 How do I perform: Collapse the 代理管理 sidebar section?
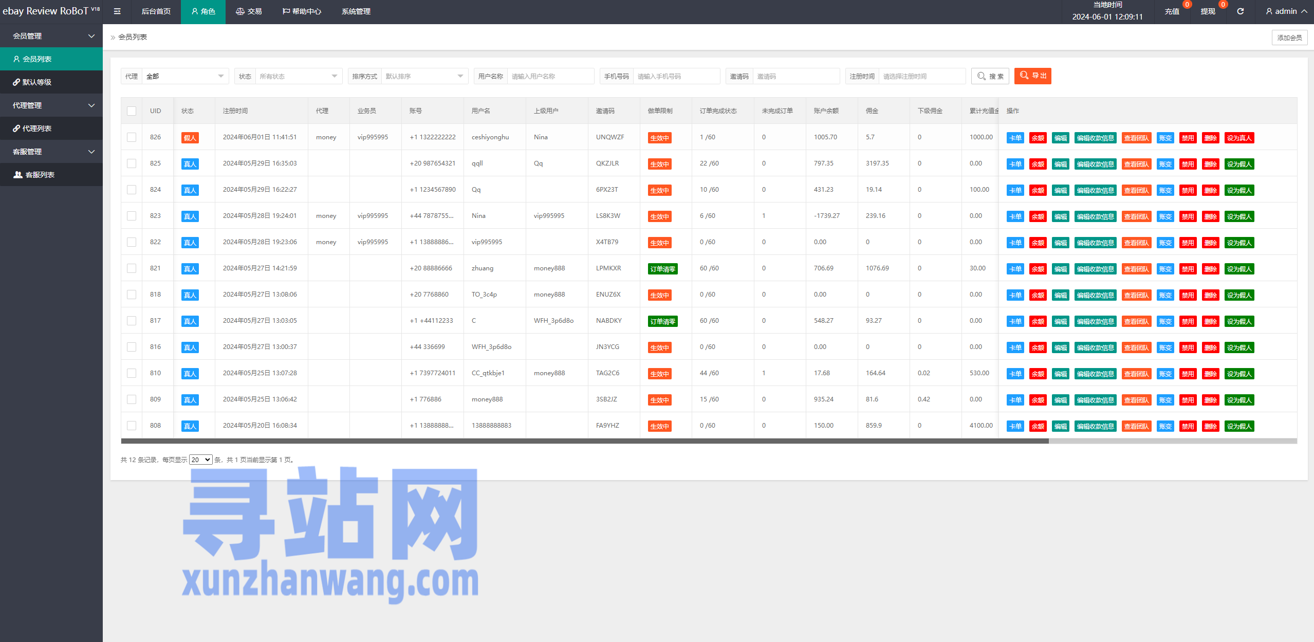[x=51, y=105]
